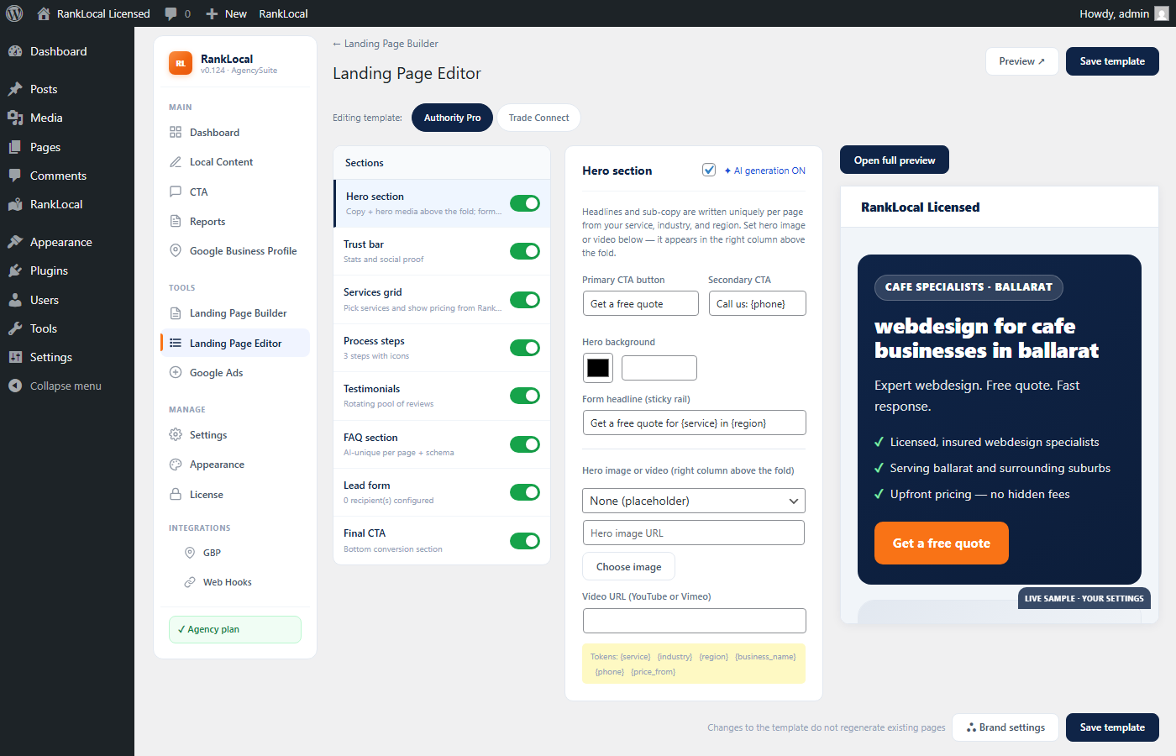The height and width of the screenshot is (756, 1176).
Task: Toggle the Hero section switch off
Action: pos(525,203)
